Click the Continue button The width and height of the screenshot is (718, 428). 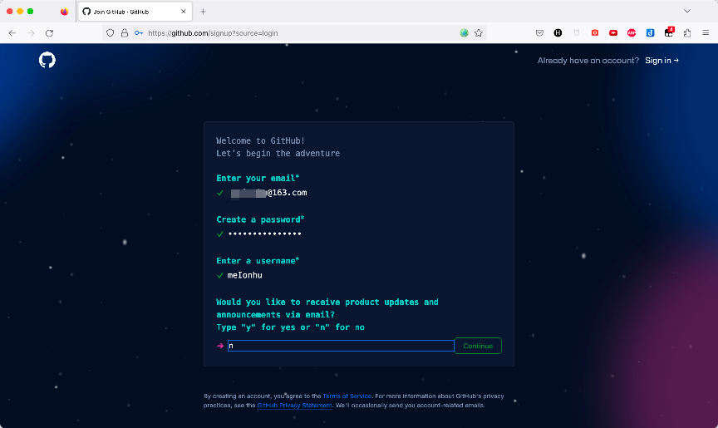[x=478, y=346]
